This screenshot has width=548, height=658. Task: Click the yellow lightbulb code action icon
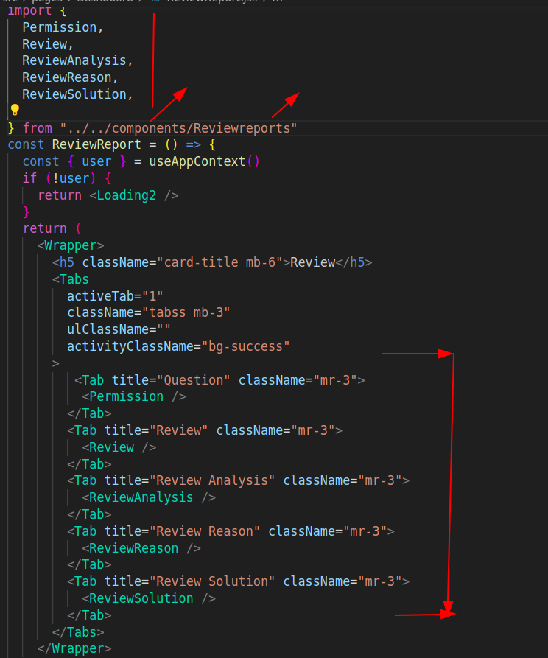(x=15, y=111)
